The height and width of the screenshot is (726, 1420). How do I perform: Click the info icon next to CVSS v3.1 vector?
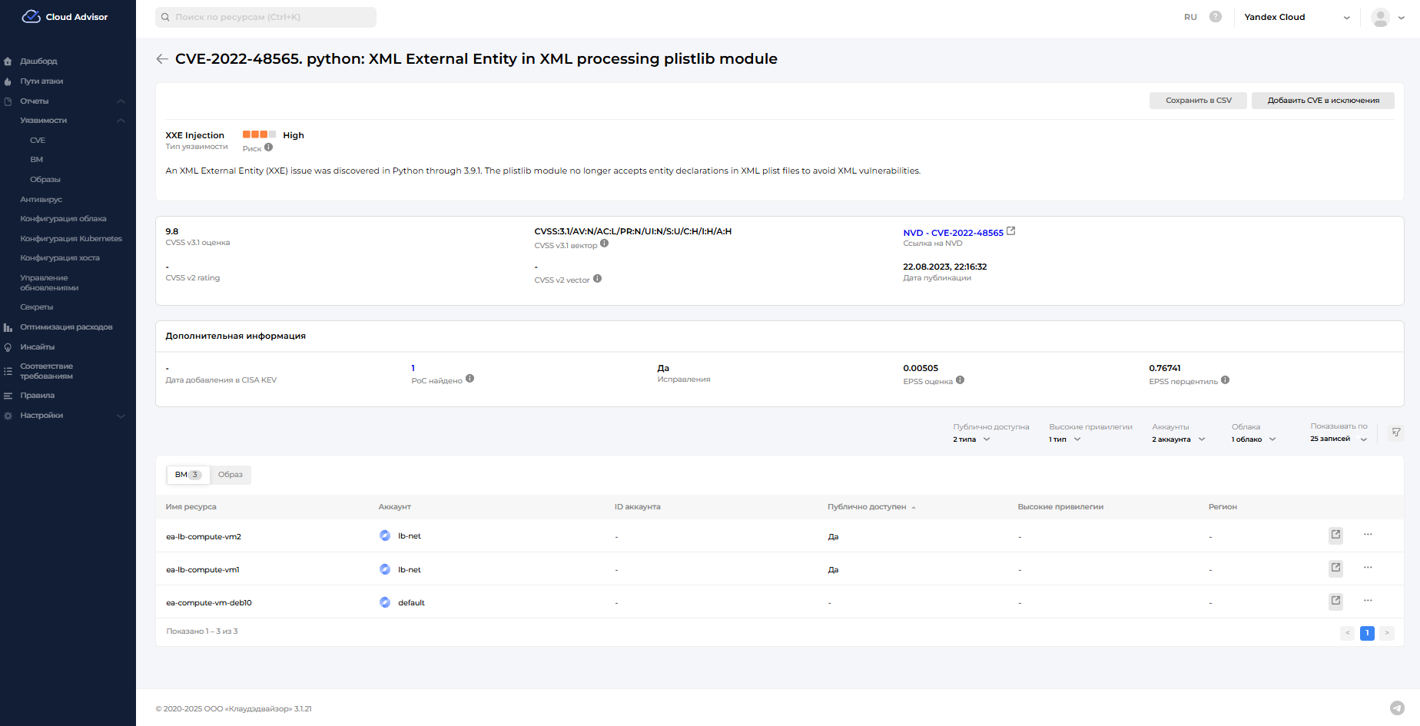pos(605,244)
